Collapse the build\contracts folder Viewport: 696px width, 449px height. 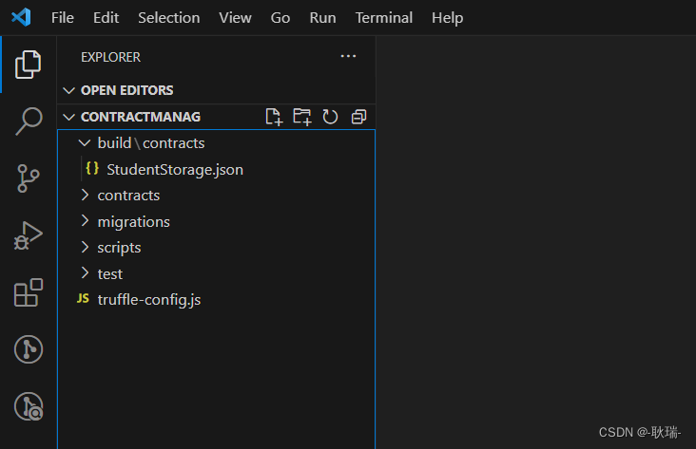click(x=217, y=143)
